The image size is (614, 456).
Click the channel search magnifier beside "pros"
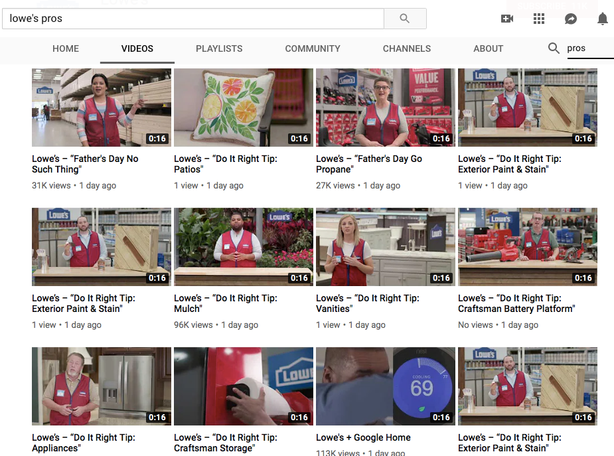(554, 48)
